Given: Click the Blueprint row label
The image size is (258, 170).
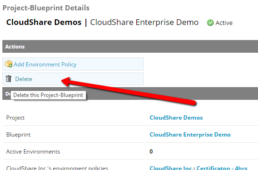Looking at the screenshot, I should 18,135.
